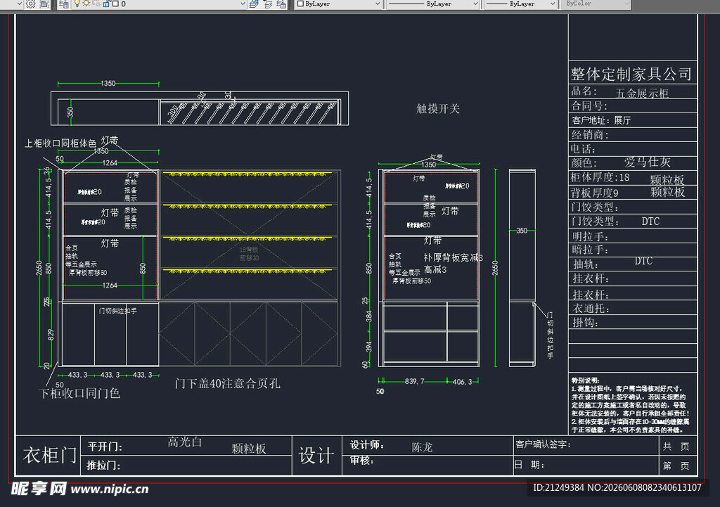Select the 推拉门 label
The height and width of the screenshot is (507, 720).
(103, 466)
